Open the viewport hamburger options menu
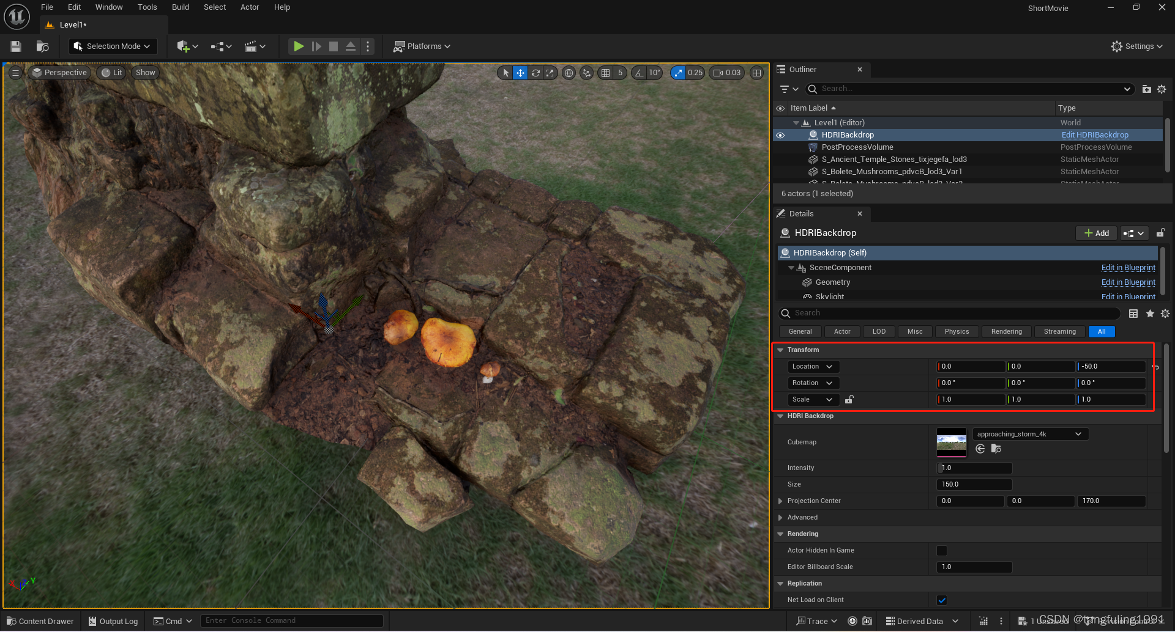 pyautogui.click(x=16, y=73)
